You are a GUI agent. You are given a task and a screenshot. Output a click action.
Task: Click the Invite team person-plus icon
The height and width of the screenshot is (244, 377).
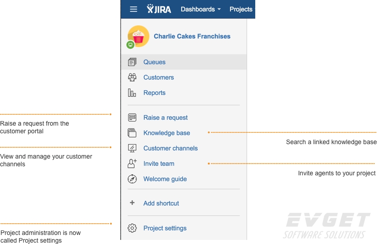click(132, 164)
